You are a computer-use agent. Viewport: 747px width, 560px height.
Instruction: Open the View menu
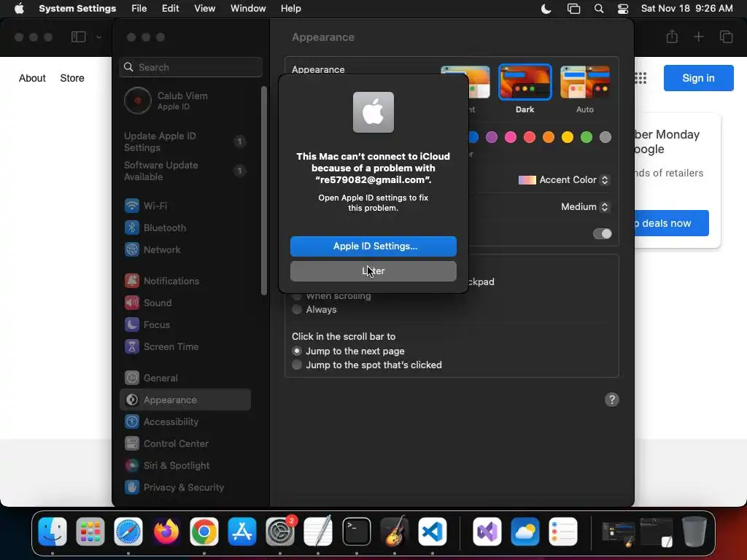[205, 9]
